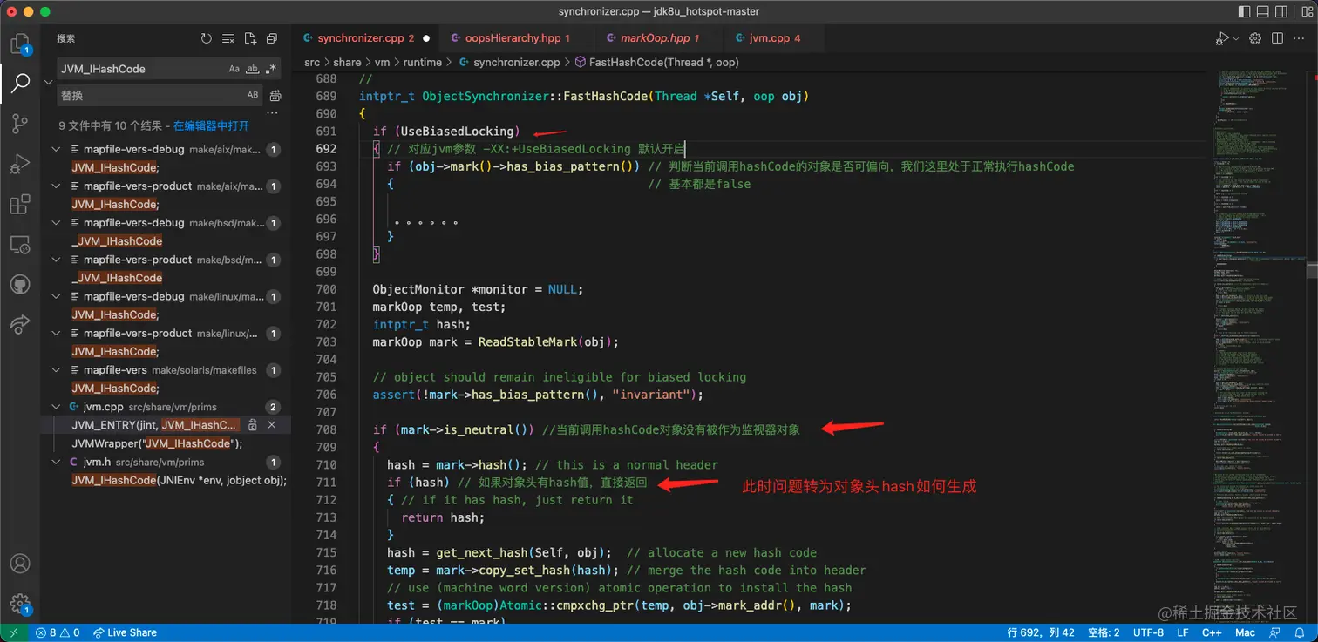Show errors and warnings in status bar
Viewport: 1318px width, 642px height.
(x=58, y=632)
